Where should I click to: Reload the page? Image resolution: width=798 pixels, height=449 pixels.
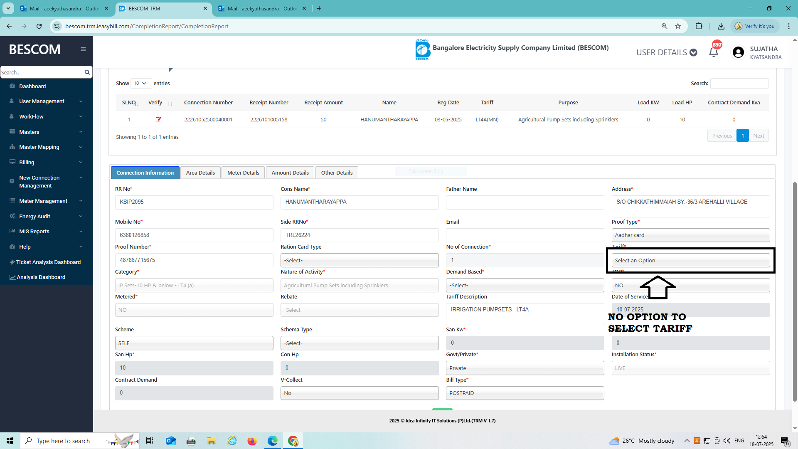coord(39,26)
